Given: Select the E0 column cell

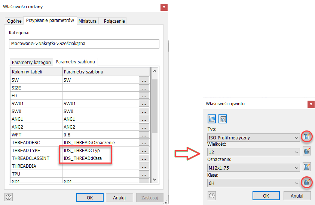Looking at the screenshot, I should (x=36, y=95).
